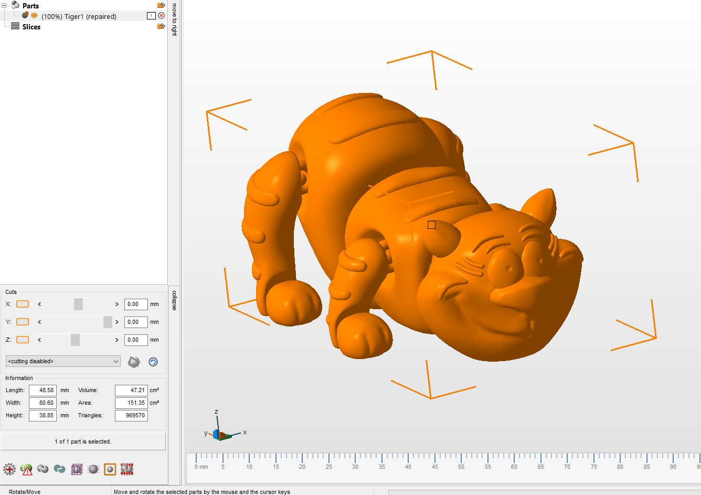The width and height of the screenshot is (701, 495).
Task: Click the Y cut value field
Action: point(136,322)
